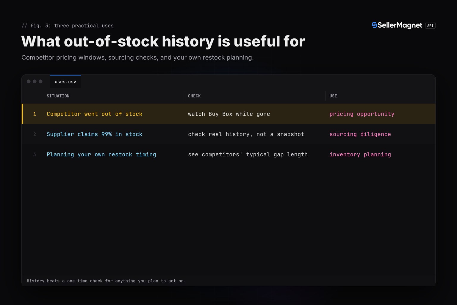Click the 'Competitor pricing windows' subtitle text
The image size is (457, 305).
coord(137,57)
